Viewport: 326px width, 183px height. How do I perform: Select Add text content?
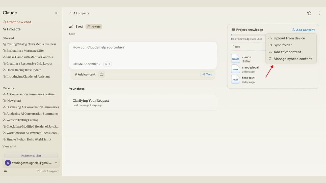click(291, 52)
